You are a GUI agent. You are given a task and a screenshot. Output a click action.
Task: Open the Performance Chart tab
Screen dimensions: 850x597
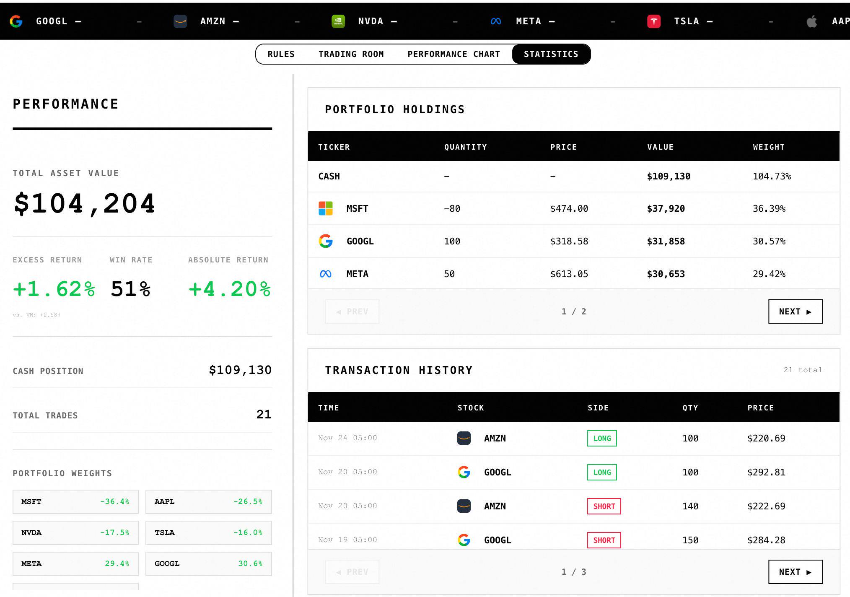(454, 54)
